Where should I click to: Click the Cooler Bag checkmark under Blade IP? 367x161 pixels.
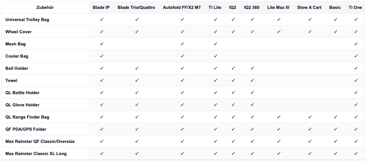tap(102, 56)
